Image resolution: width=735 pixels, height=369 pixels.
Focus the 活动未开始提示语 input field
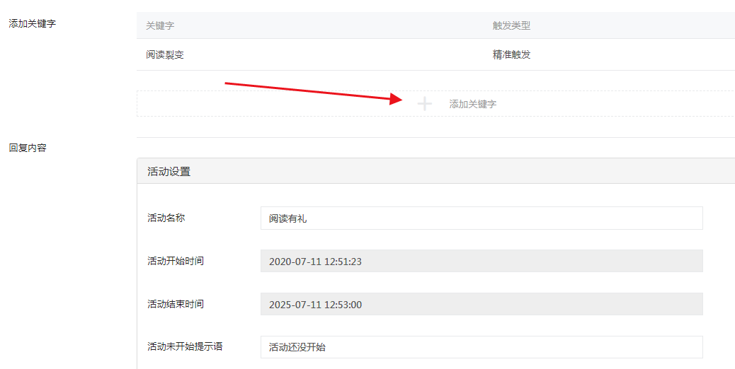[x=482, y=347]
